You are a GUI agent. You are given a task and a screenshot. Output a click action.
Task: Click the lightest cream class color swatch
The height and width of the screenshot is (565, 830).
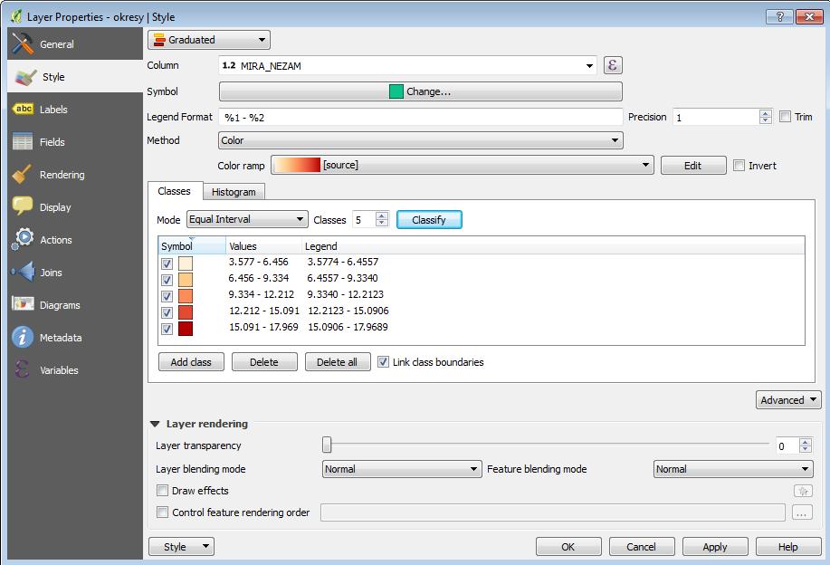[x=186, y=263]
